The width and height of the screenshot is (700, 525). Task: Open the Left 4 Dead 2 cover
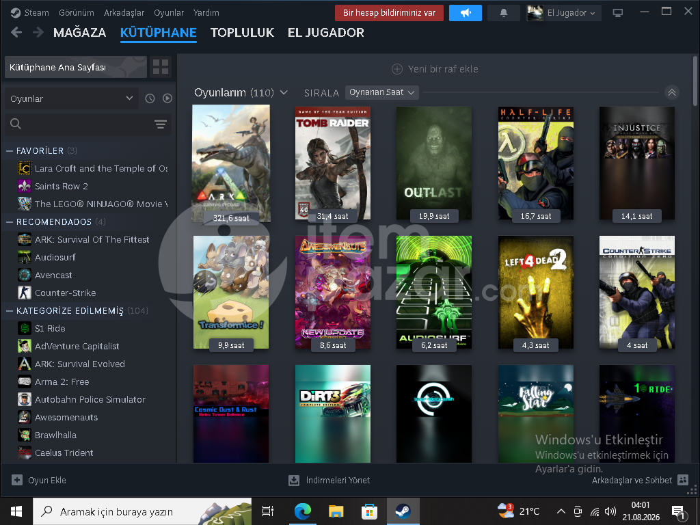536,293
